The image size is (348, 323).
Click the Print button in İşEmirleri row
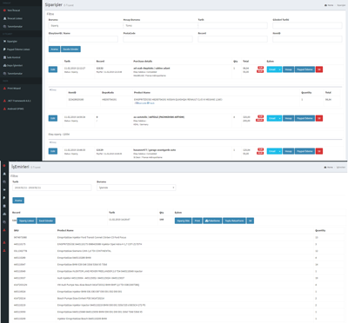[197, 221]
